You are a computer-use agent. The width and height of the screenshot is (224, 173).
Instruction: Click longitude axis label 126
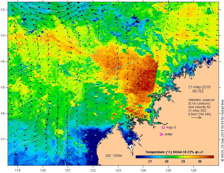(x=193, y=170)
